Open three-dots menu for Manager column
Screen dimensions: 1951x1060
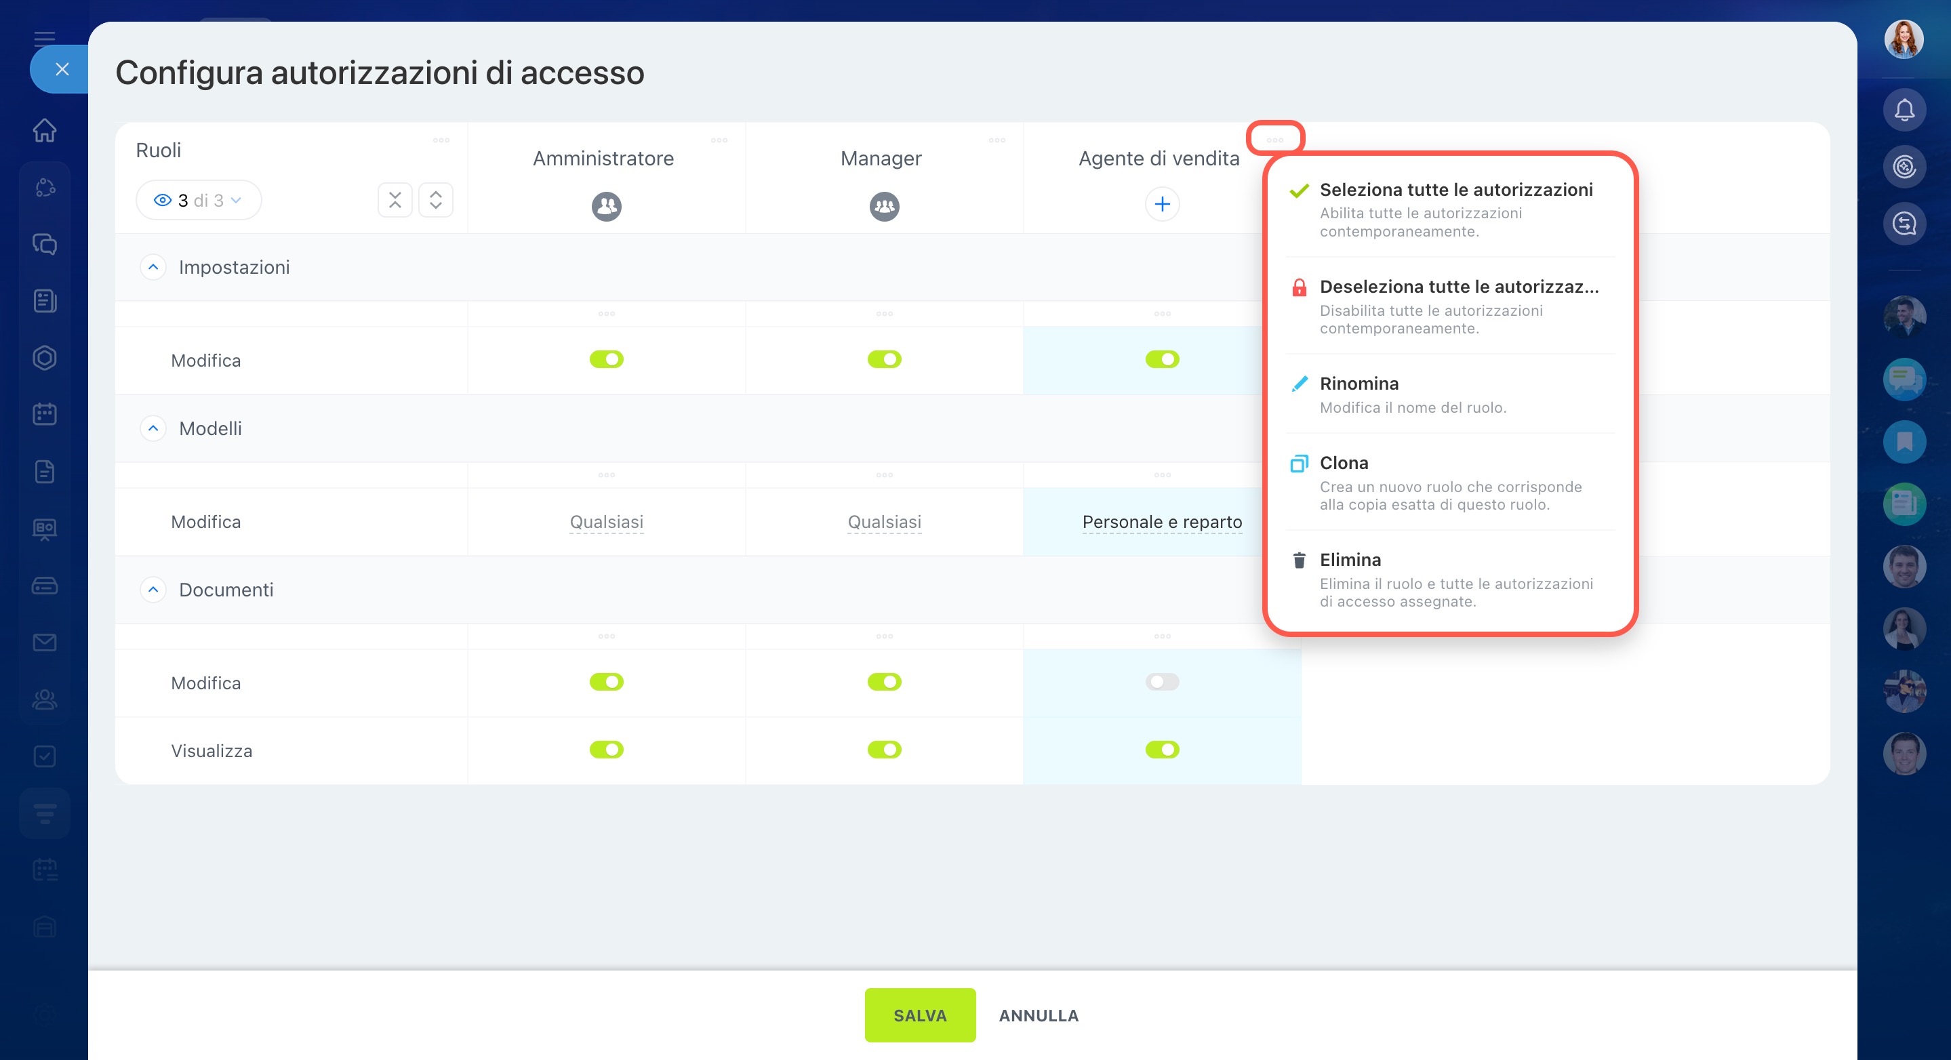tap(997, 141)
